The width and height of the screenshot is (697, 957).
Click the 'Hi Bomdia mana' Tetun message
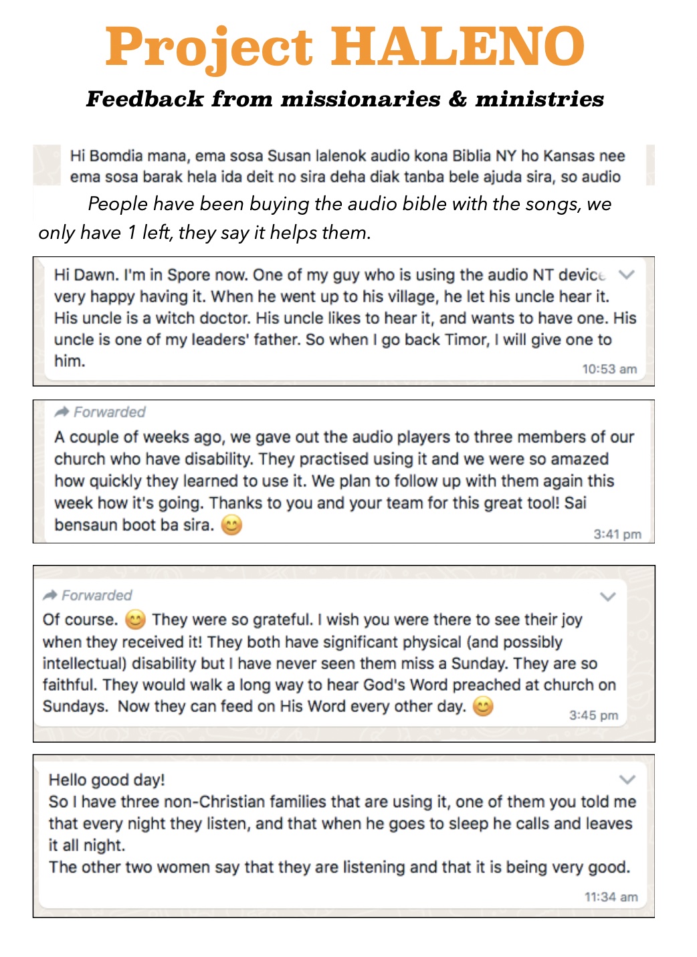pos(347,166)
